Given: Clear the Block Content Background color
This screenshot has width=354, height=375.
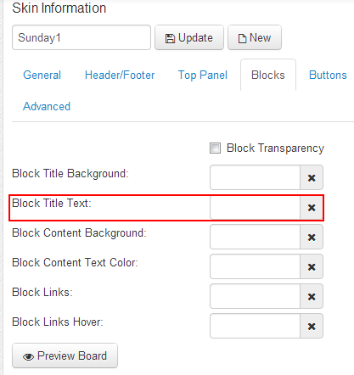Looking at the screenshot, I should (x=312, y=237).
